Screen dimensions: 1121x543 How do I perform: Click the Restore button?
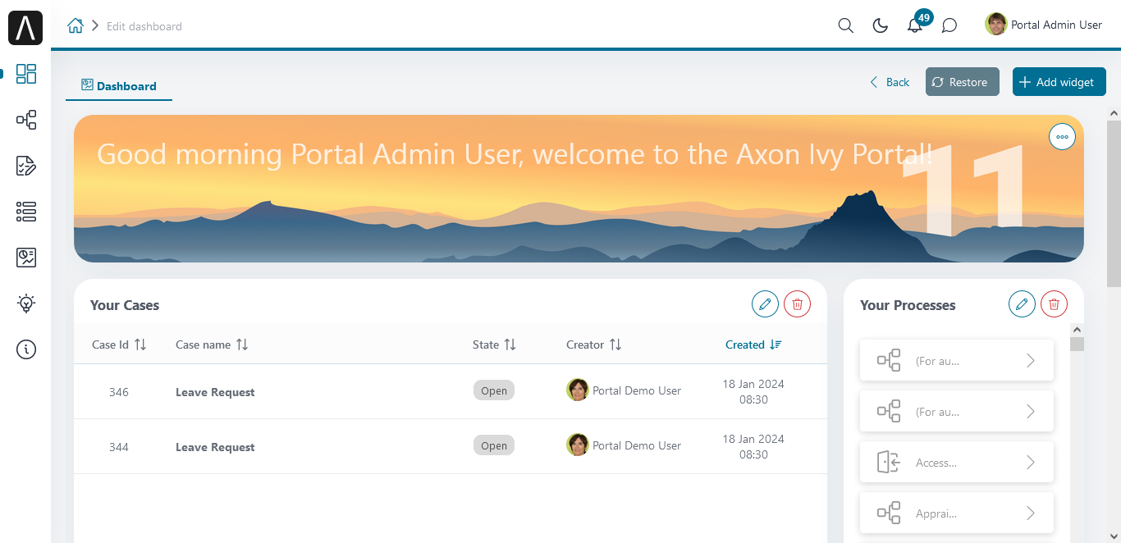pyautogui.click(x=963, y=82)
